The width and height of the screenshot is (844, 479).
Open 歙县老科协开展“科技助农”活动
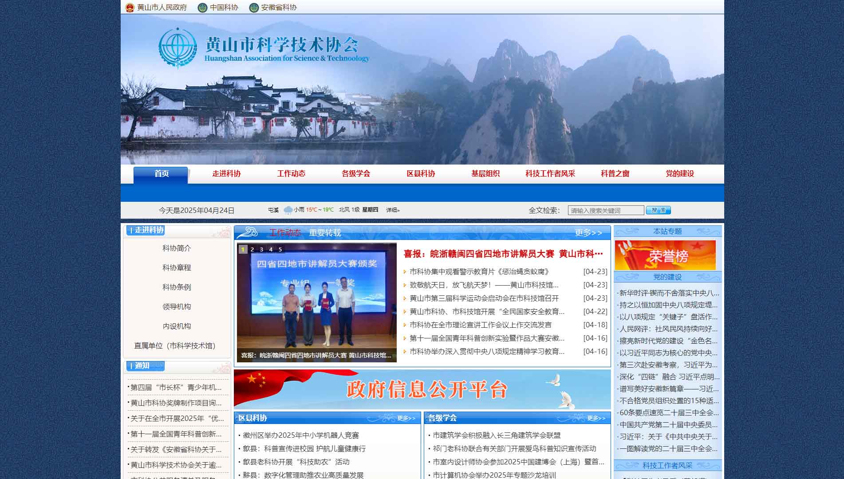coord(296,462)
